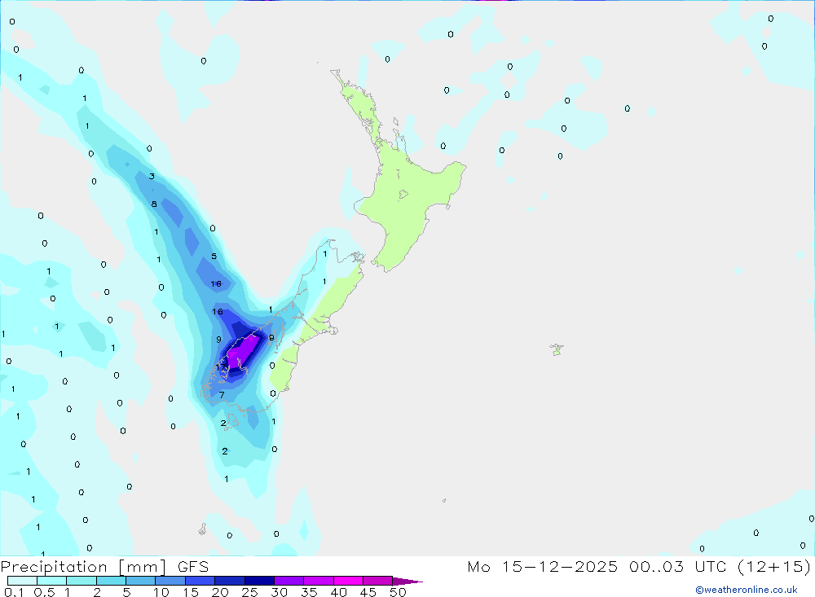Click the 0.5–1 mm legend swatch
Image resolution: width=815 pixels, height=597 pixels.
pyautogui.click(x=52, y=581)
